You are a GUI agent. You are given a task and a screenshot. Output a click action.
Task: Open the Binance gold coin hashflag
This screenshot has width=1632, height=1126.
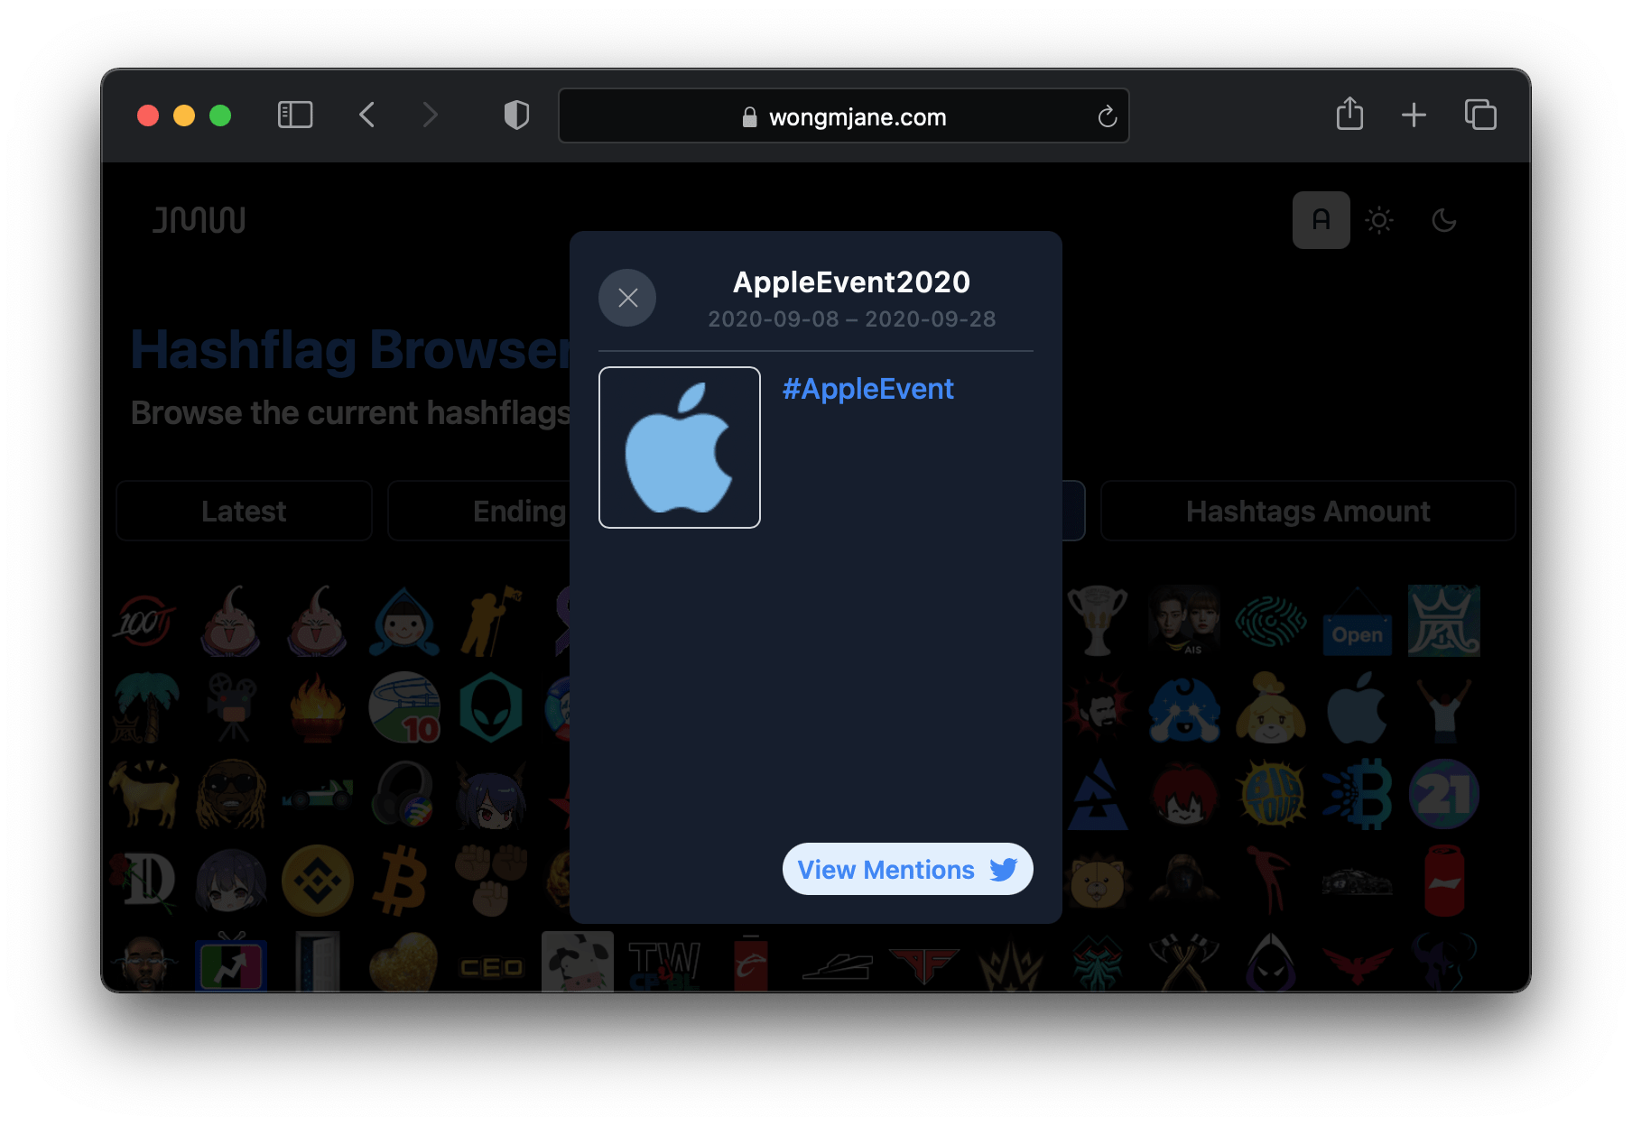click(317, 881)
